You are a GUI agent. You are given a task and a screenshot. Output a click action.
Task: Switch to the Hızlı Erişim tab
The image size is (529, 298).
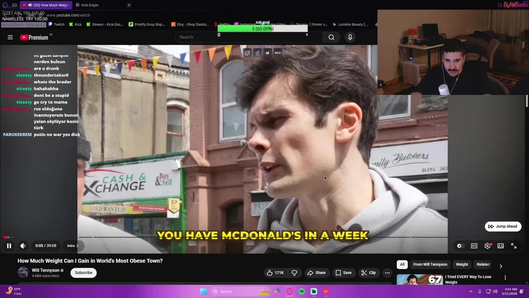(87, 5)
